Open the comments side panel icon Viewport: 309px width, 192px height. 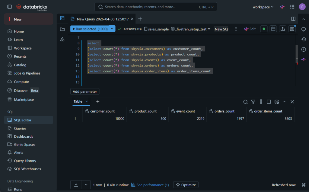coord(304,29)
